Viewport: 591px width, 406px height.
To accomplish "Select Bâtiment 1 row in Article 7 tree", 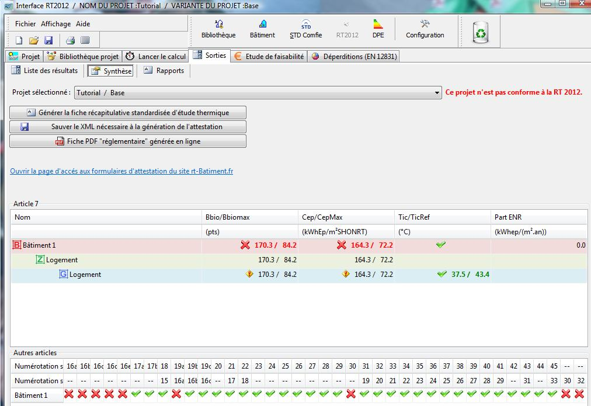I will point(298,245).
